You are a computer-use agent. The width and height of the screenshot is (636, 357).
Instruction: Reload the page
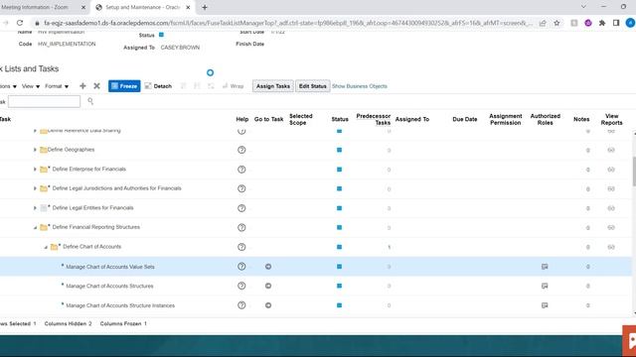click(x=20, y=23)
